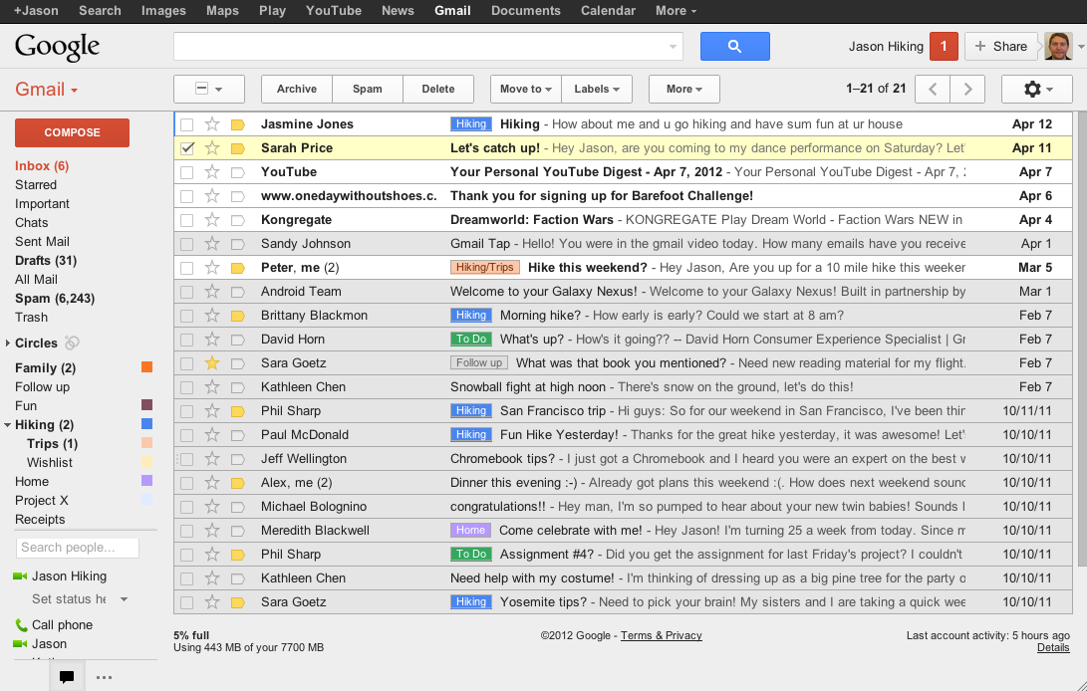Click the orange Family label color swatch

[x=147, y=367]
